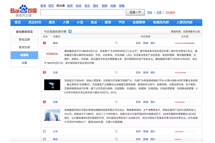Open the 指数 top link

pyautogui.click(x=122, y=6)
